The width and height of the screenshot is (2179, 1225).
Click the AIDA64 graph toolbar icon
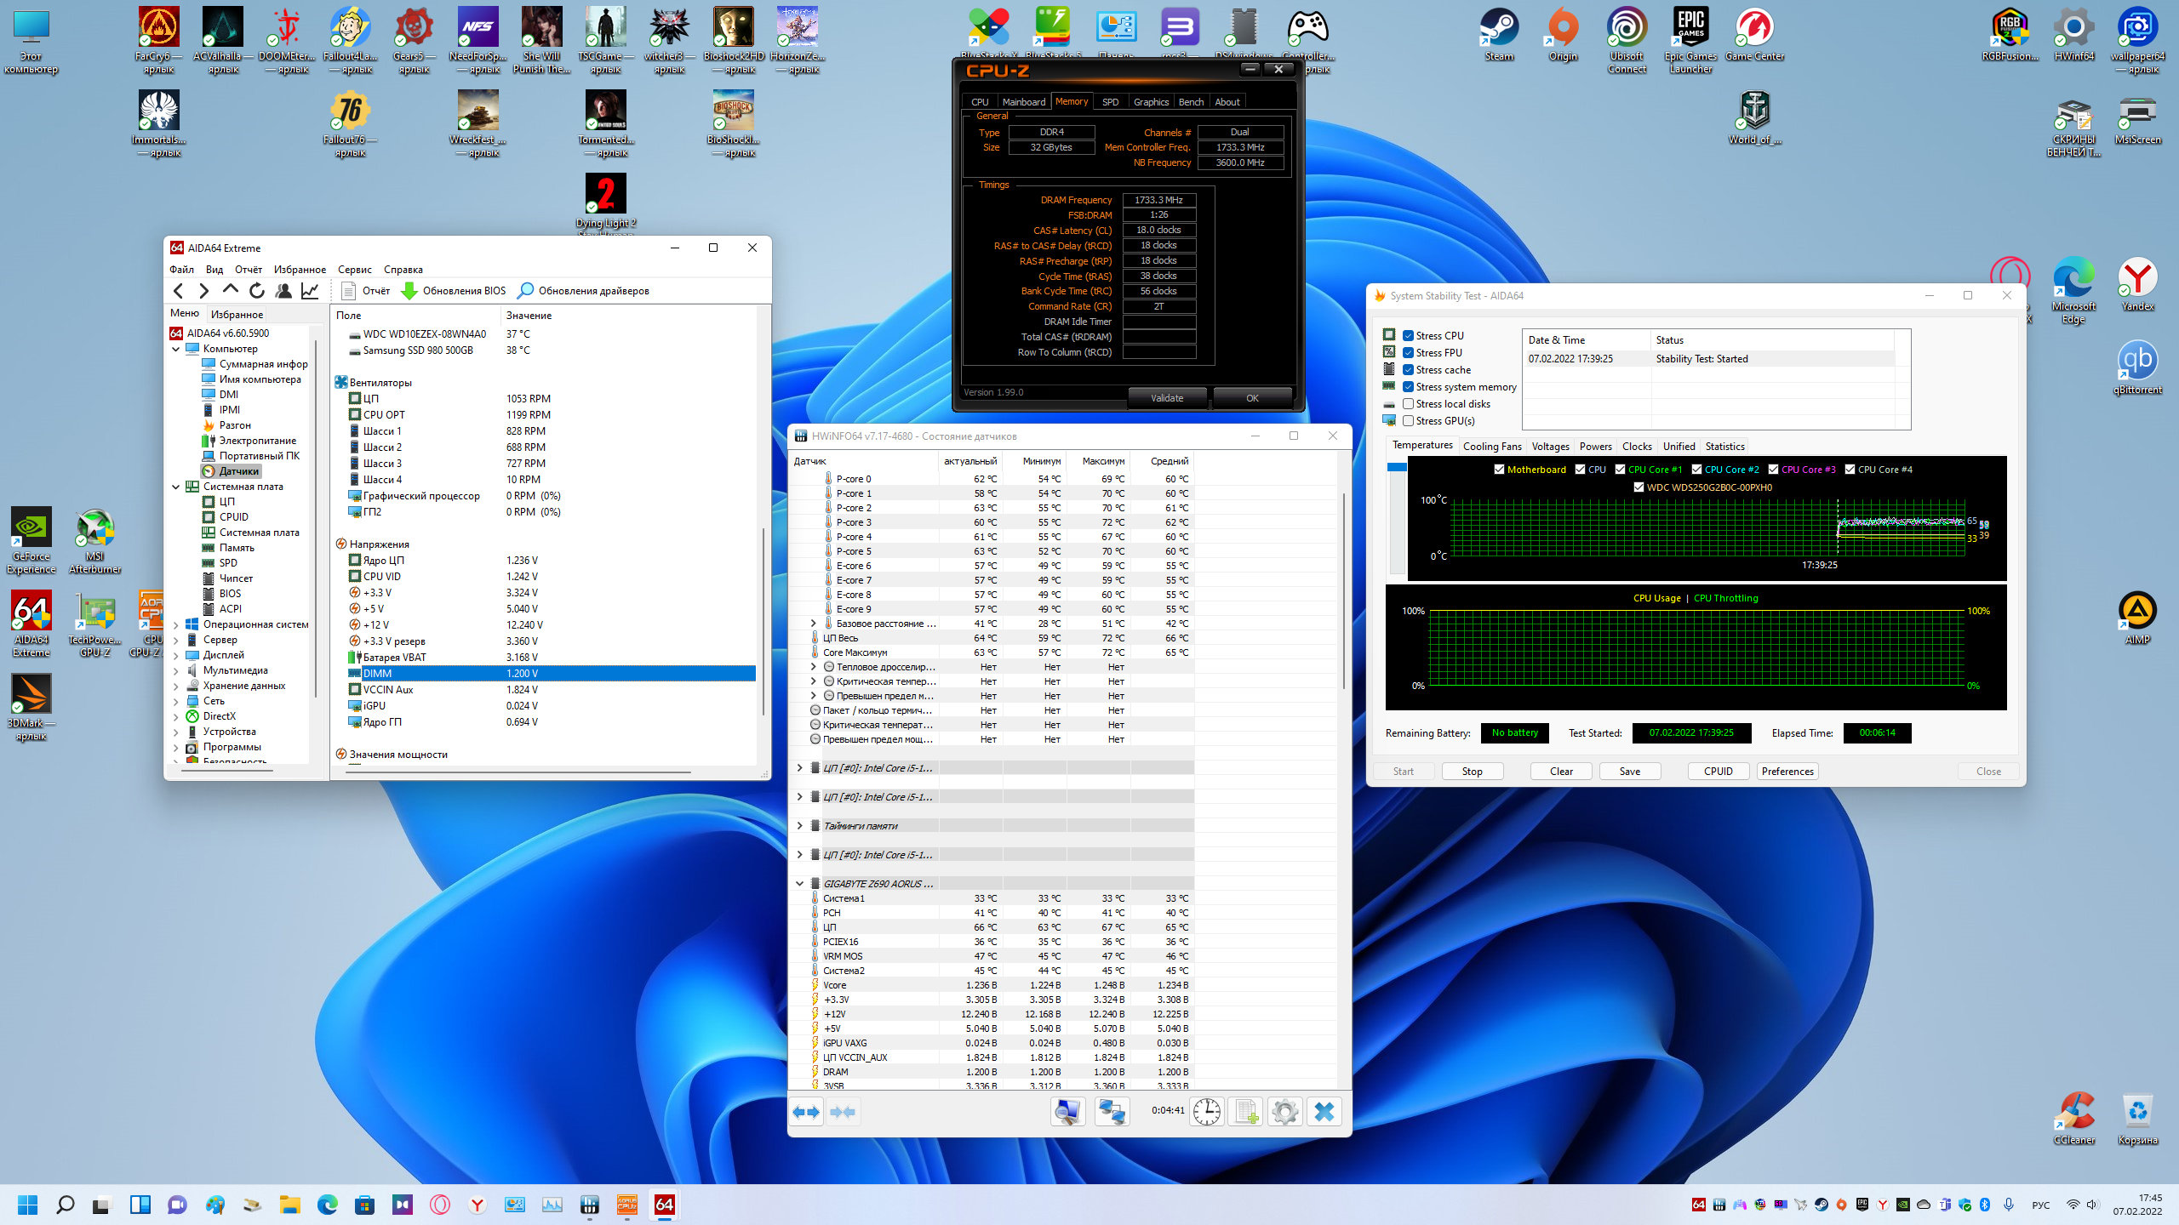pos(311,291)
